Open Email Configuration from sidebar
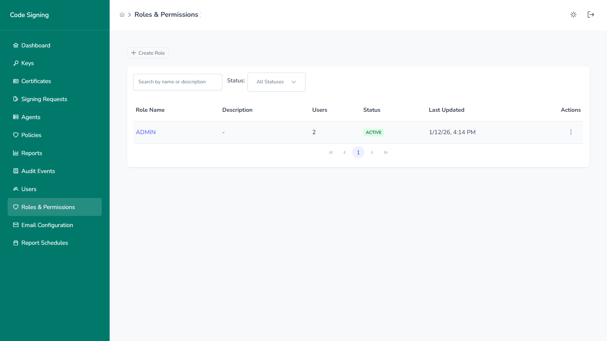 click(x=47, y=225)
